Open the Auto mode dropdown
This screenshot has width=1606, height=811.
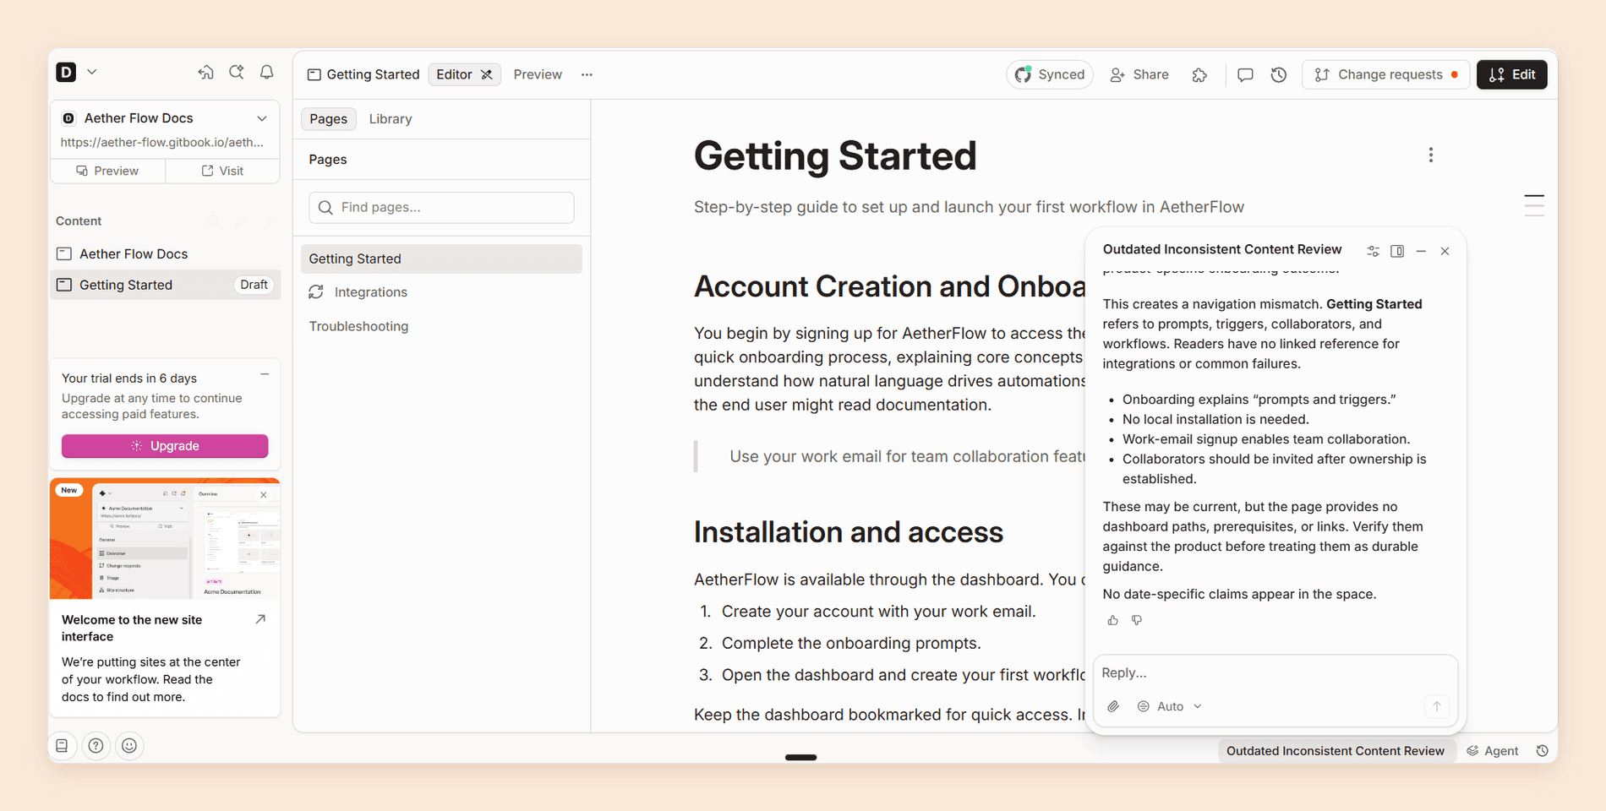coord(1170,706)
